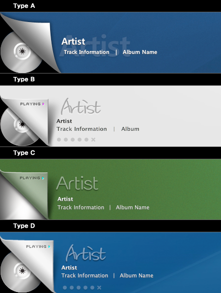Click the CD disc icon in Type D banner
Image resolution: width=221 pixels, height=293 pixels.
(21, 272)
